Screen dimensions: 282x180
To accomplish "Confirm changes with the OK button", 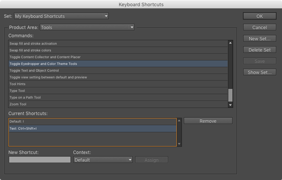I will click(259, 16).
